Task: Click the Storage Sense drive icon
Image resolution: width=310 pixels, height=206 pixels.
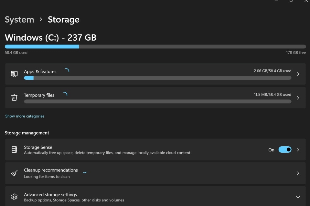Action: pos(14,149)
